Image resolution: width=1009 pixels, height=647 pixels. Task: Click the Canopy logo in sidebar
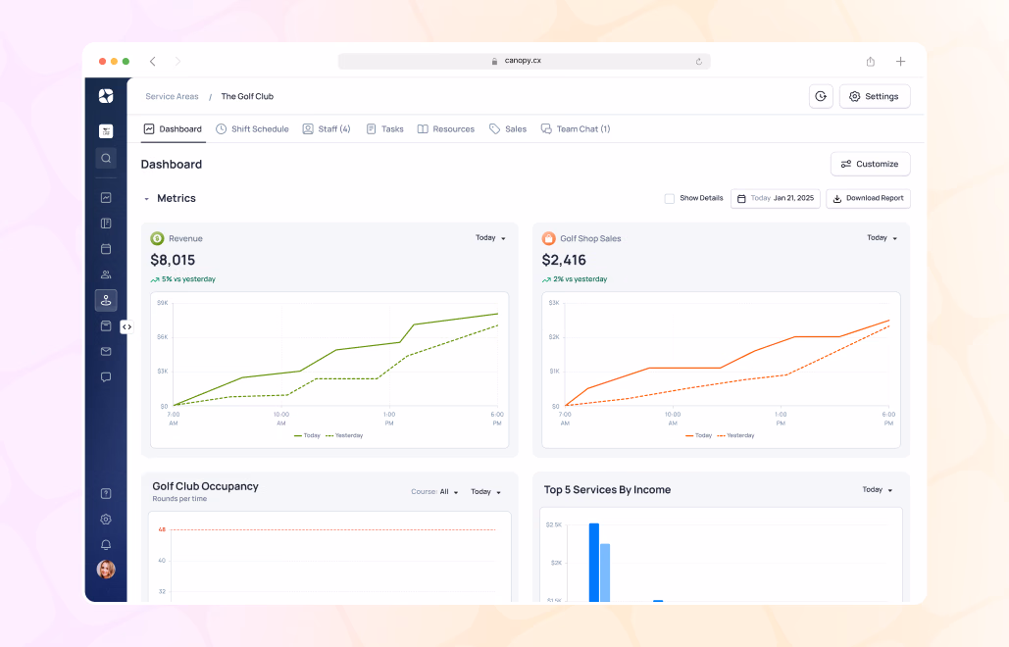106,96
